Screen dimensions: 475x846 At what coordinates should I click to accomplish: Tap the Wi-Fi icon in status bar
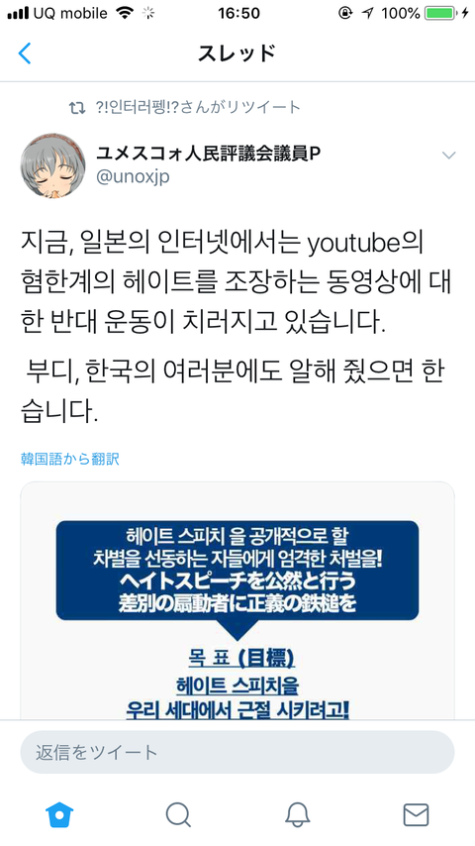click(125, 14)
